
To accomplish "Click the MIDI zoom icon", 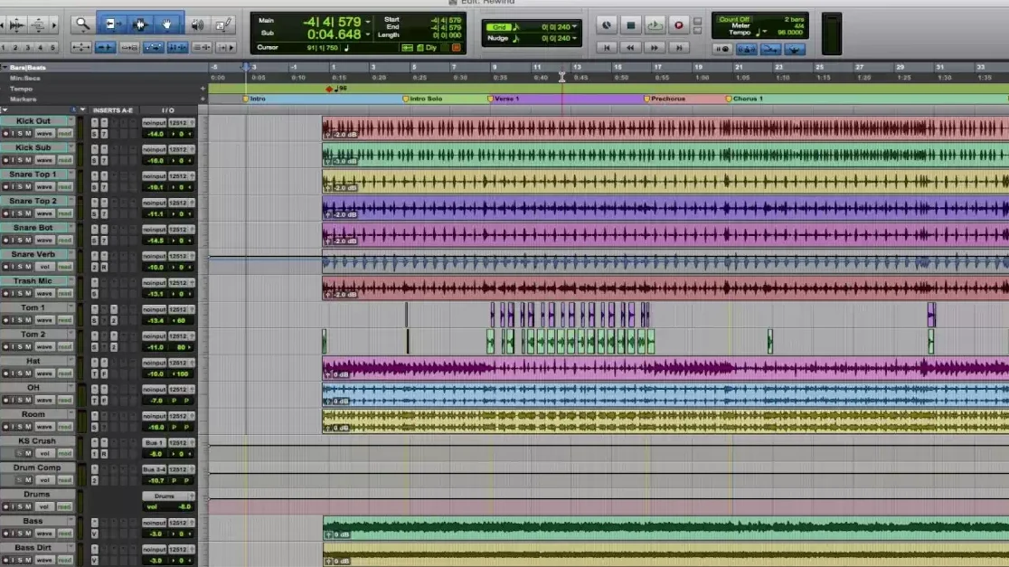I will click(x=38, y=25).
